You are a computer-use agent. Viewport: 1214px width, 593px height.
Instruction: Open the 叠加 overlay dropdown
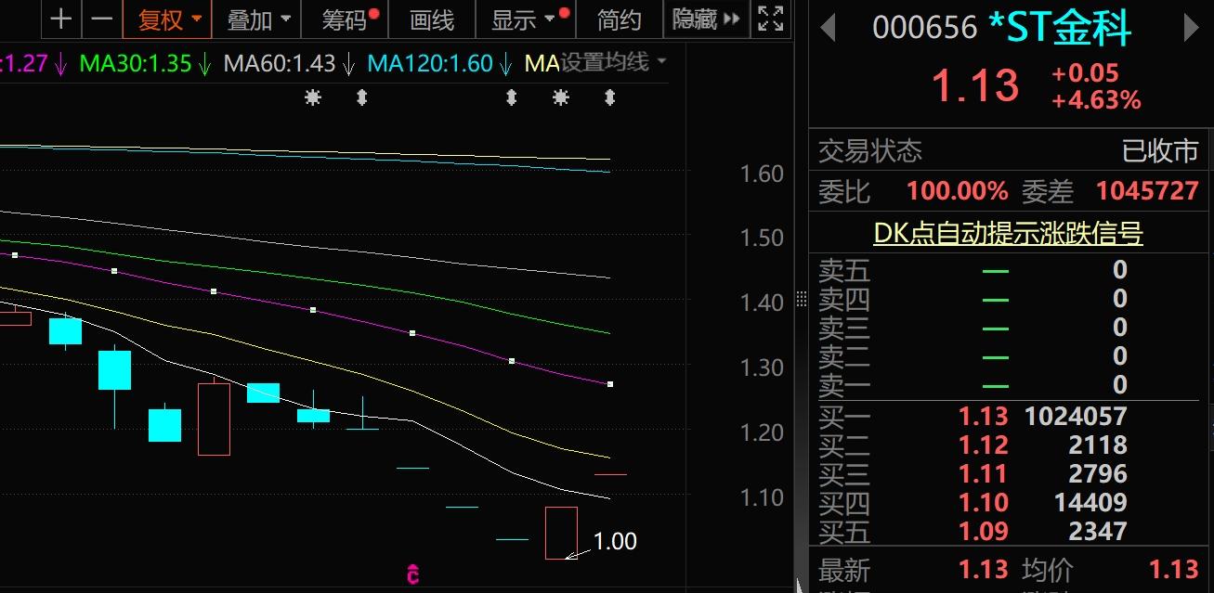(259, 19)
